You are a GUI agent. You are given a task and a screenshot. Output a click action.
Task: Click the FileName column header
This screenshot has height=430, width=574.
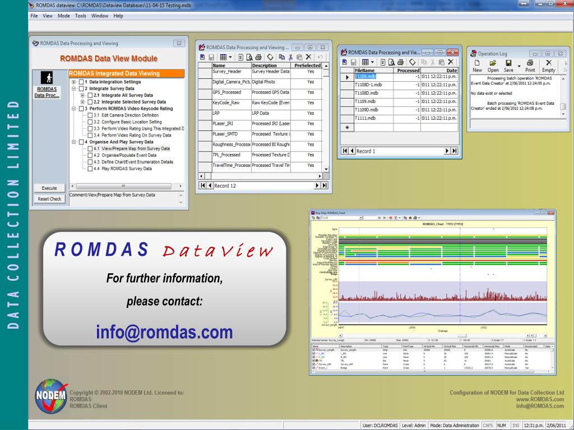[x=373, y=70]
